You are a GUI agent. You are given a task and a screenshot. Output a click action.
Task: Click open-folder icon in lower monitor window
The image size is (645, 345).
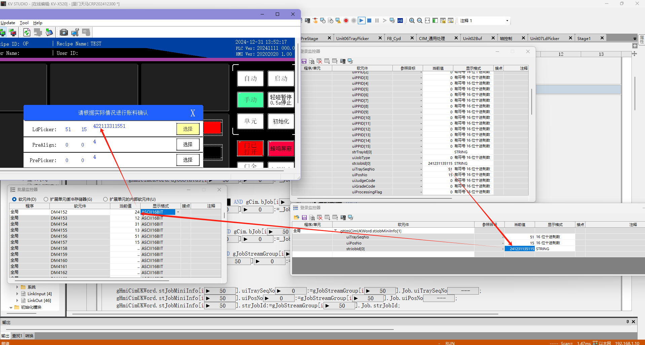pyautogui.click(x=296, y=218)
